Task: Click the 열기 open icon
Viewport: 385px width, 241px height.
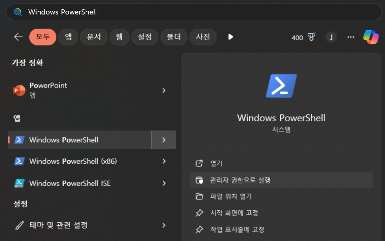Action: pos(199,163)
